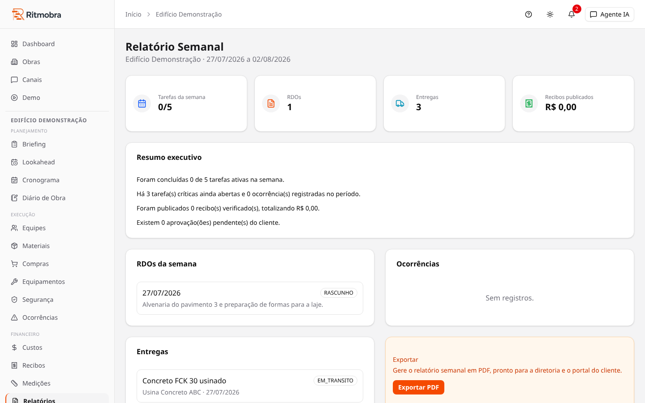Click Edifício Demonstração breadcrumb
This screenshot has height=403, width=645.
(189, 14)
